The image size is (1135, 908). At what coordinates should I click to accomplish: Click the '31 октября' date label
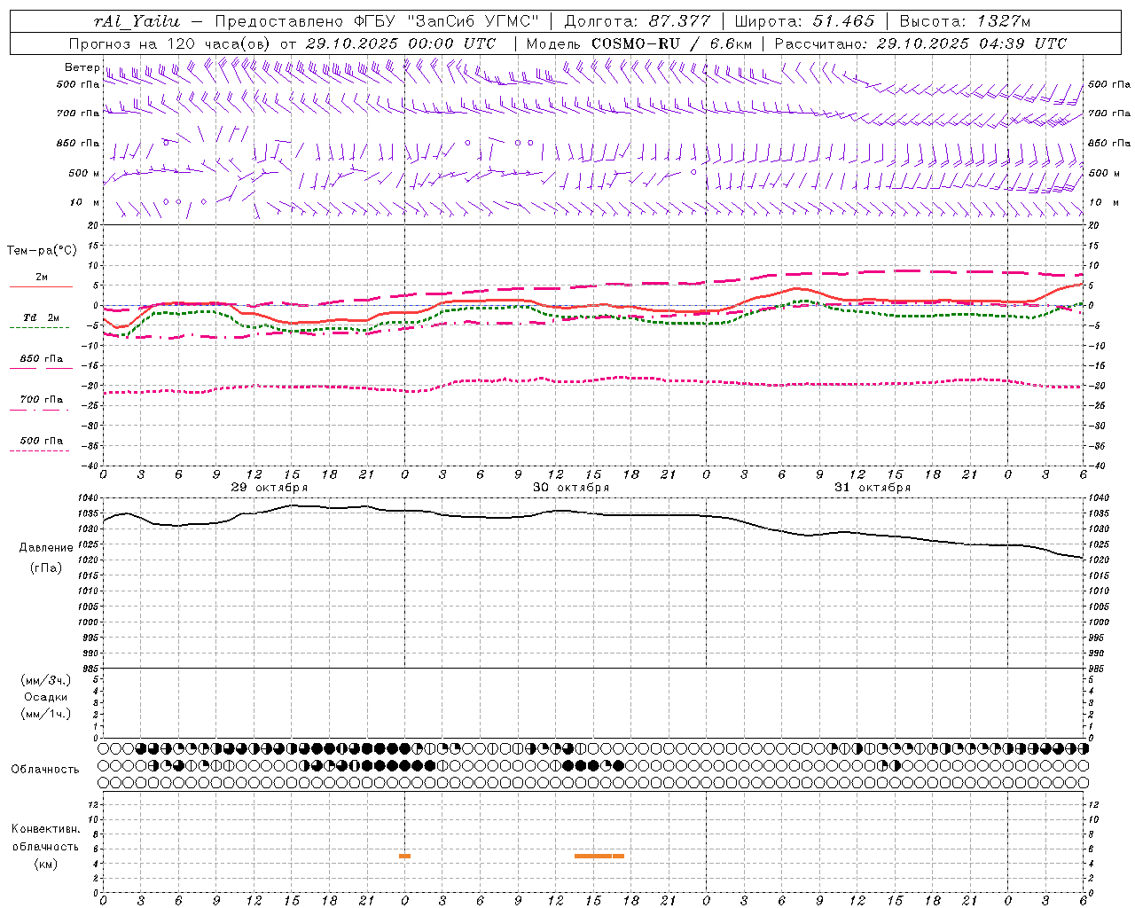pos(873,488)
